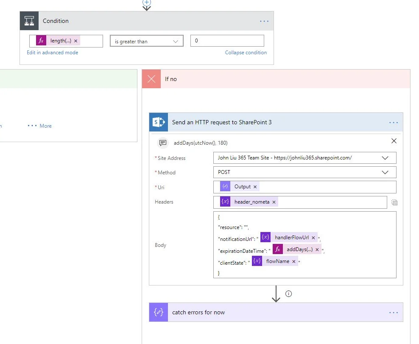
Task: Remove the length(...) expression token
Action: click(76, 41)
